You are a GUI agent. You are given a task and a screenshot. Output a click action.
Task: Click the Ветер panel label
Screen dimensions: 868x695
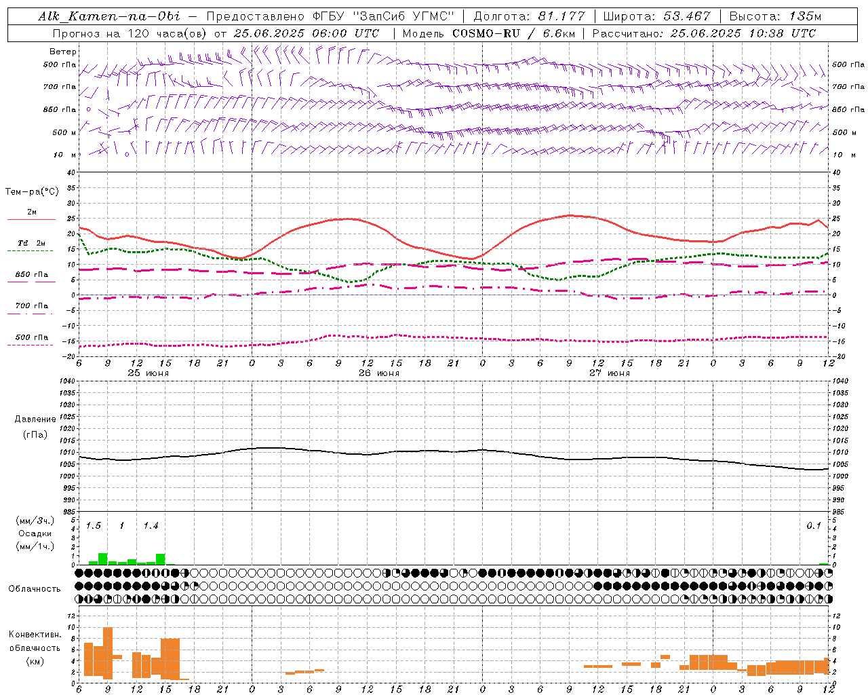coord(63,52)
